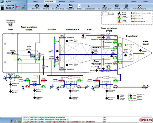
Task: Select the green AS42 valve
Action: [115, 58]
